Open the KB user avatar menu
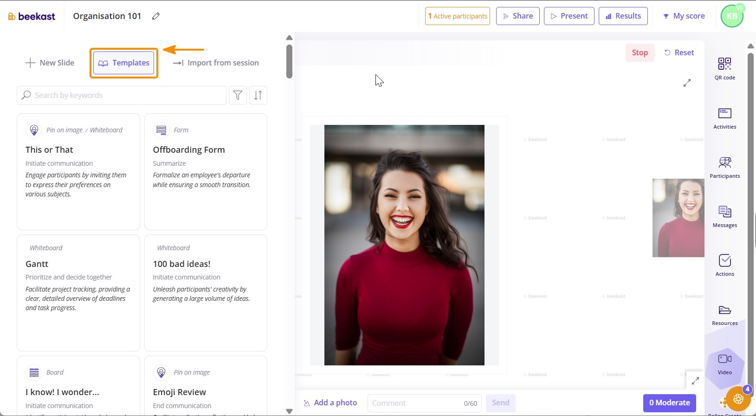Viewport: 756px width, 416px height. coord(732,16)
